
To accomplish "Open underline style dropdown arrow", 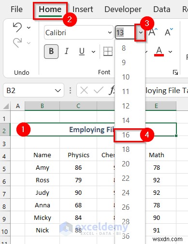I will (93, 52).
